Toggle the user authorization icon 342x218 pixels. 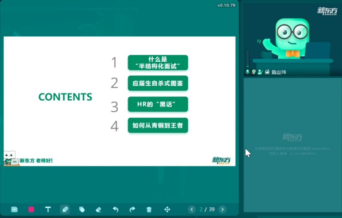pos(260,72)
